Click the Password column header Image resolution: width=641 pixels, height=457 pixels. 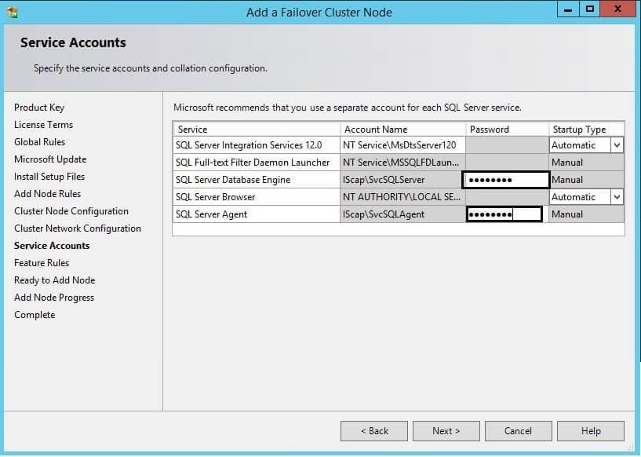tap(508, 130)
